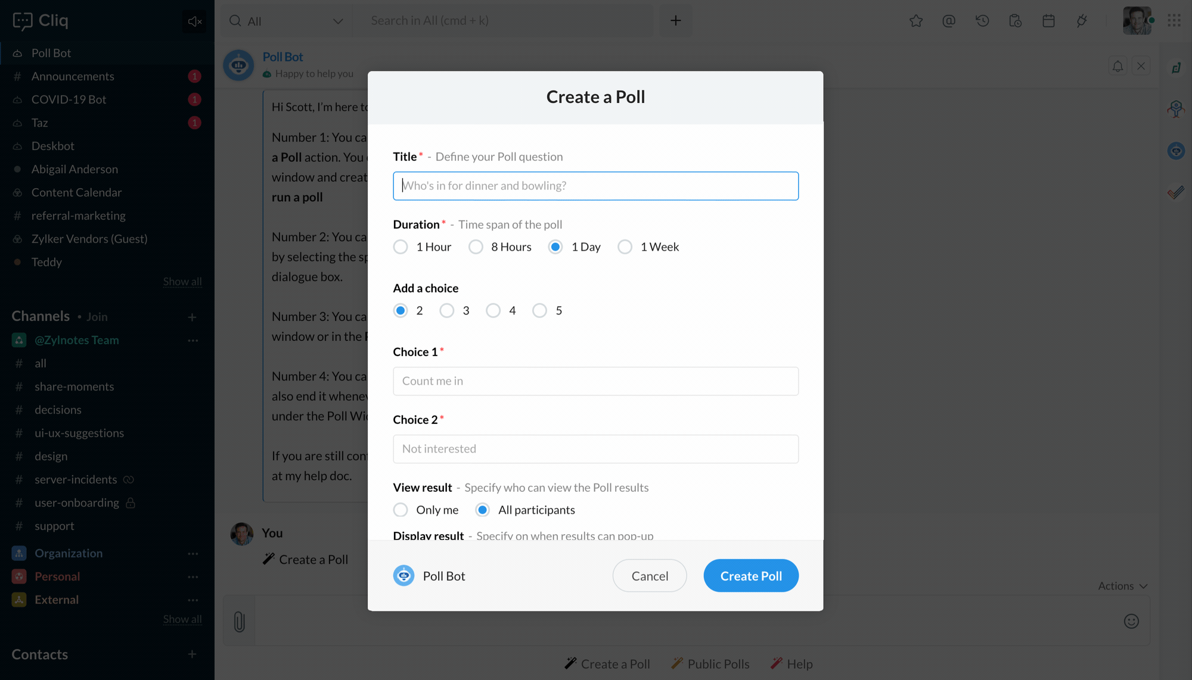Select the 1 Week duration
This screenshot has height=680, width=1192.
[625, 247]
